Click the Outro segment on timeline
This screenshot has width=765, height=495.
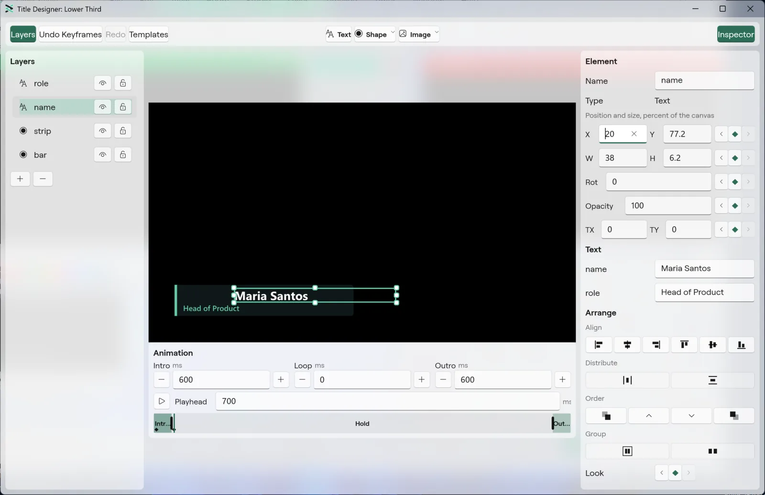click(562, 424)
